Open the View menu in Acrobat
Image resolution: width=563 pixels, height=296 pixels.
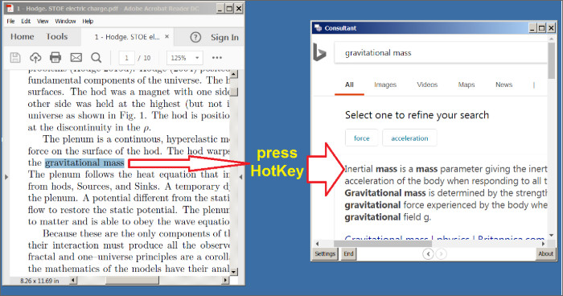click(43, 21)
